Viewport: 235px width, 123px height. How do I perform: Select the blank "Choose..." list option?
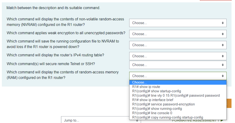[x=178, y=82]
